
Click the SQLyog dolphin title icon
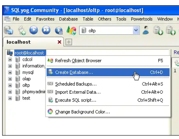tap(7, 10)
